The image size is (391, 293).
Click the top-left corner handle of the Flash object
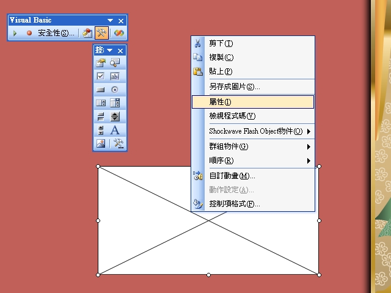coord(98,166)
